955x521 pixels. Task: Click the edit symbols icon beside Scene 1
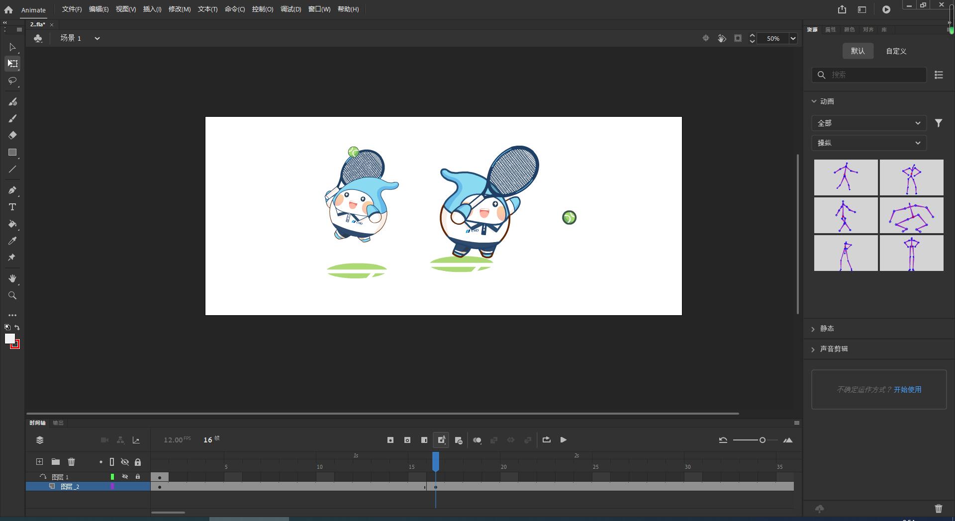point(38,38)
